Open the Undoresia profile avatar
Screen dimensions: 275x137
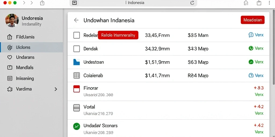pyautogui.click(x=12, y=20)
